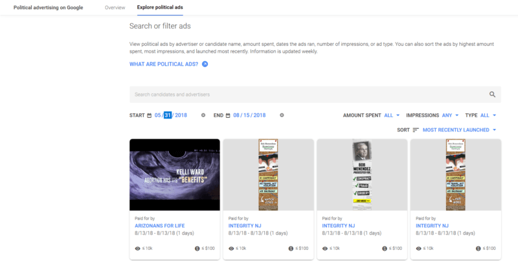The image size is (518, 261).
Task: Click the SORT label
Action: point(403,130)
